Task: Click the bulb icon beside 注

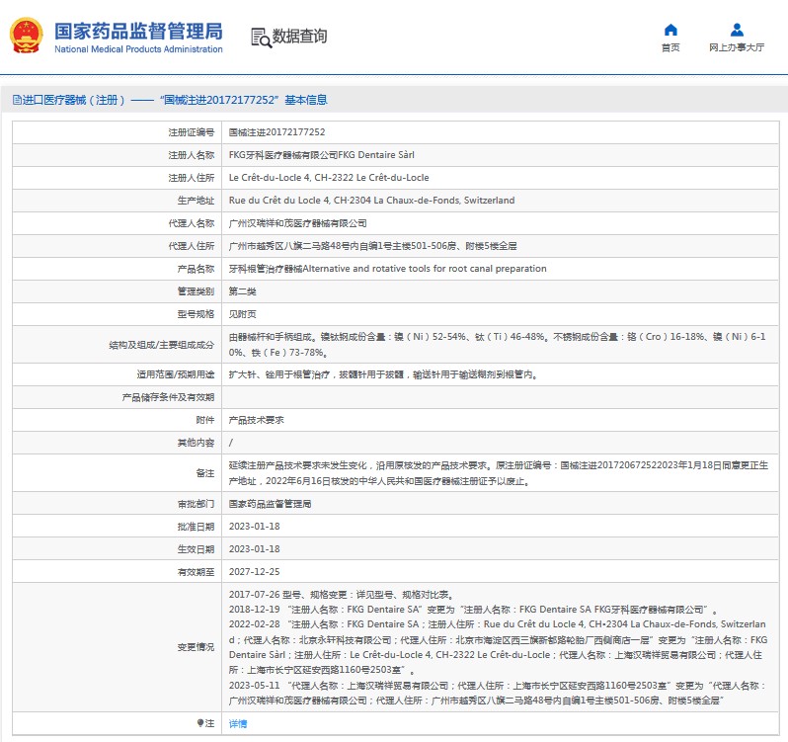Action: tap(200, 723)
